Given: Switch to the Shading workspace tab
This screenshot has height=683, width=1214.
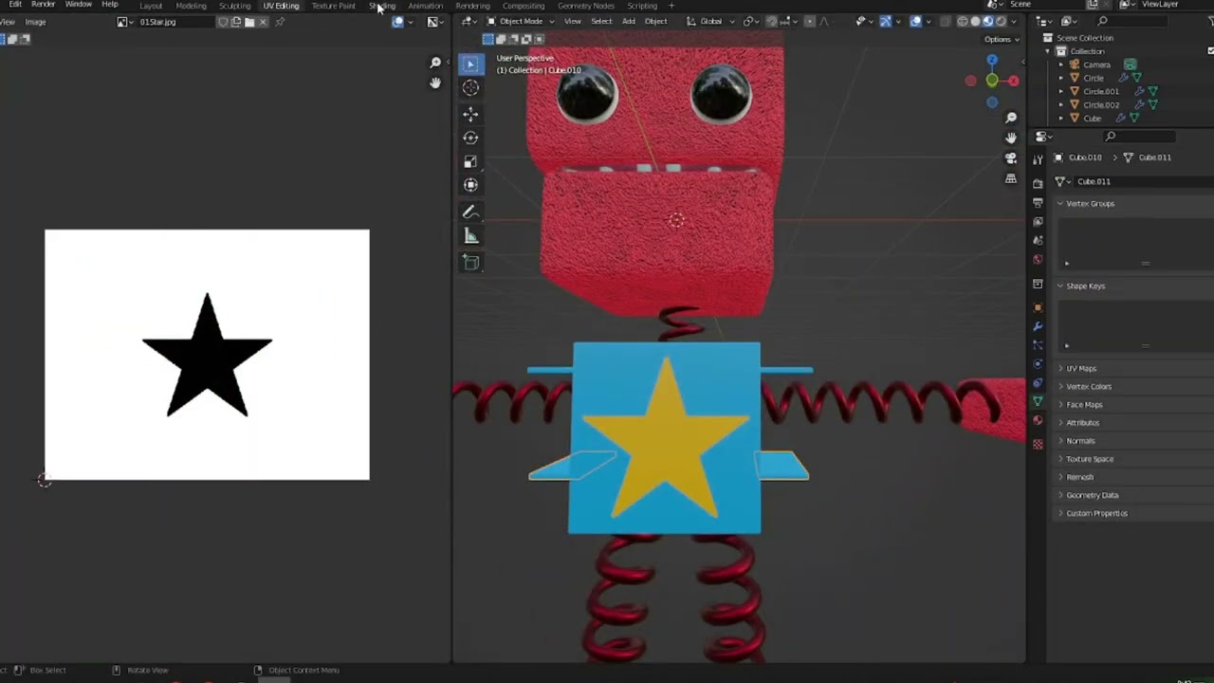Looking at the screenshot, I should [382, 6].
